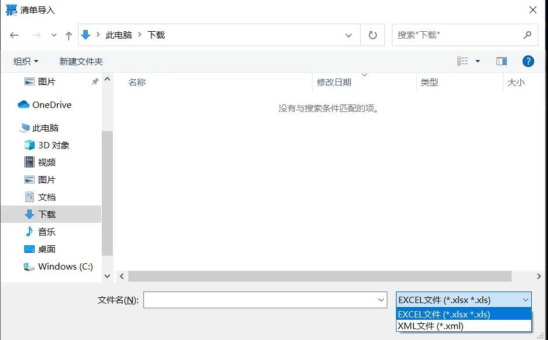Open the OneDrive sidebar entry
Viewport: 548px width, 340px height.
point(51,104)
